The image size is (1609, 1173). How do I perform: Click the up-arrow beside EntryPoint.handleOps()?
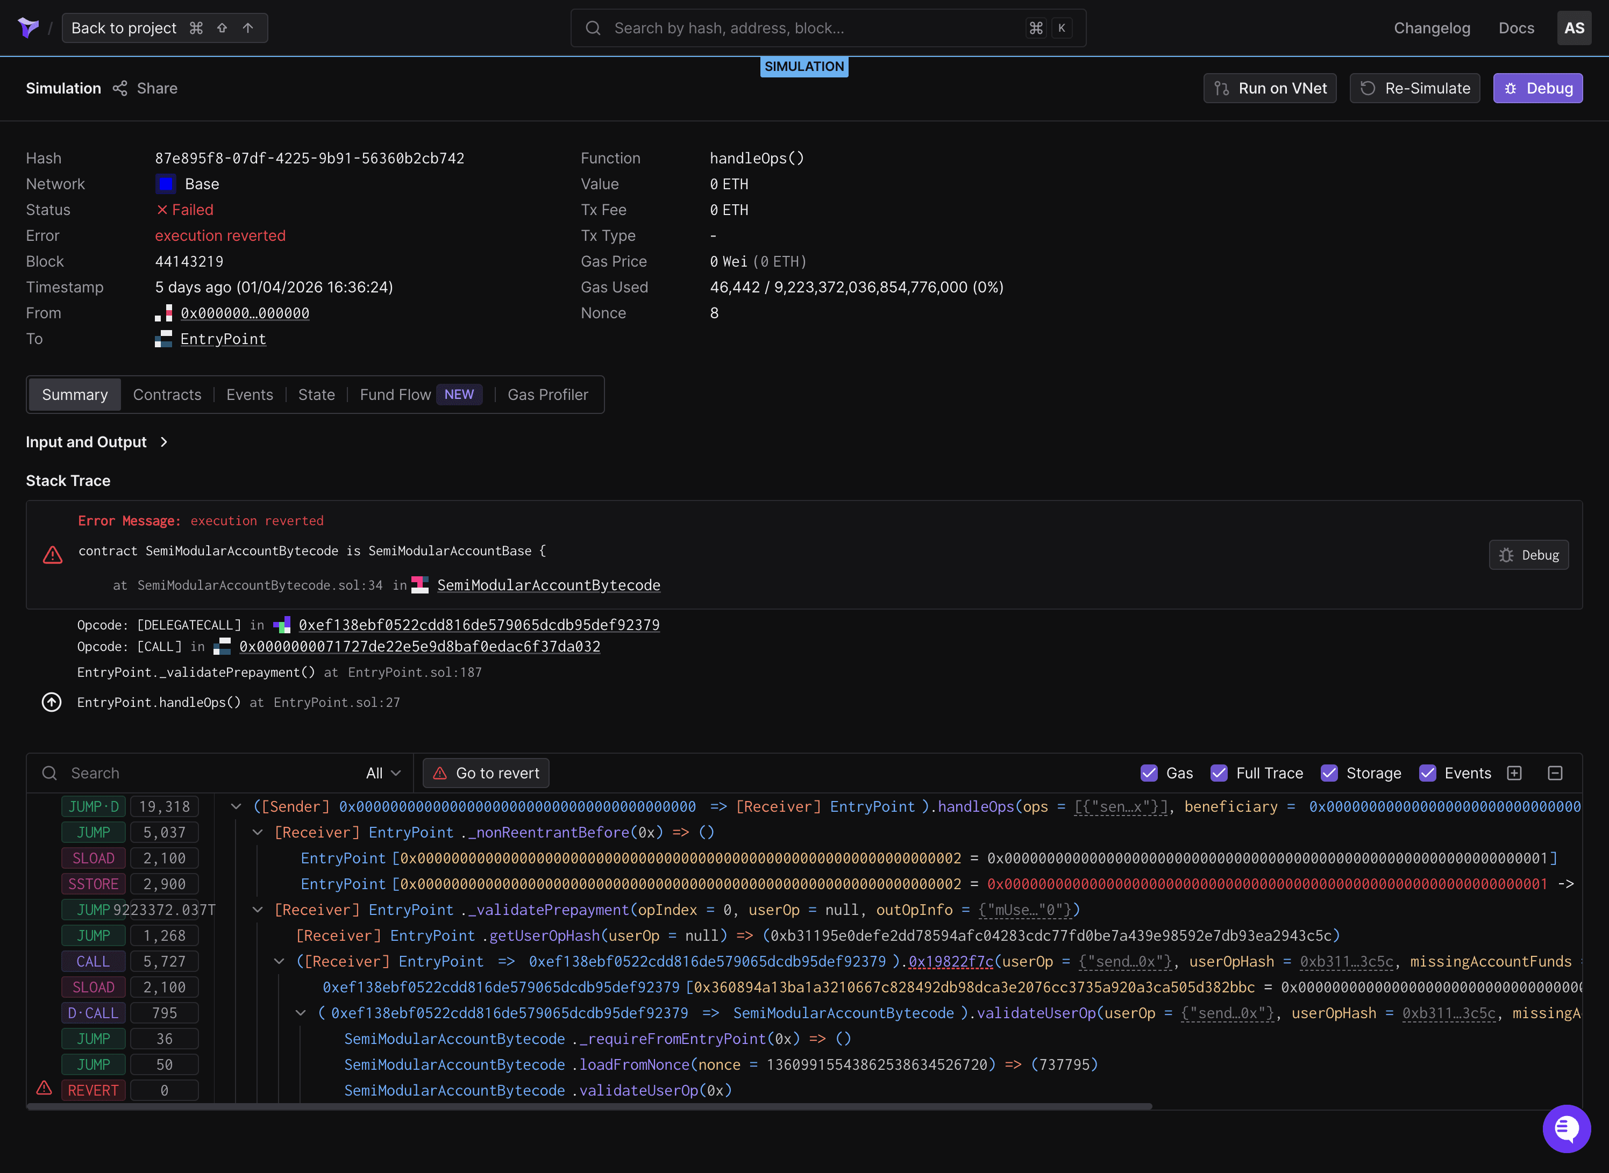point(51,702)
